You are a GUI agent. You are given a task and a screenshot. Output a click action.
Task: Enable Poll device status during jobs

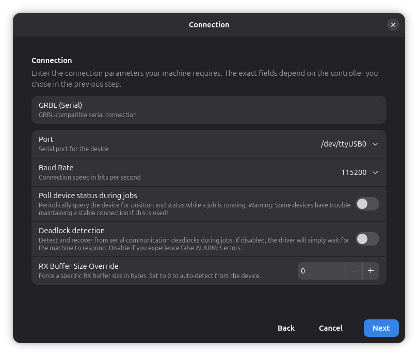[367, 204]
